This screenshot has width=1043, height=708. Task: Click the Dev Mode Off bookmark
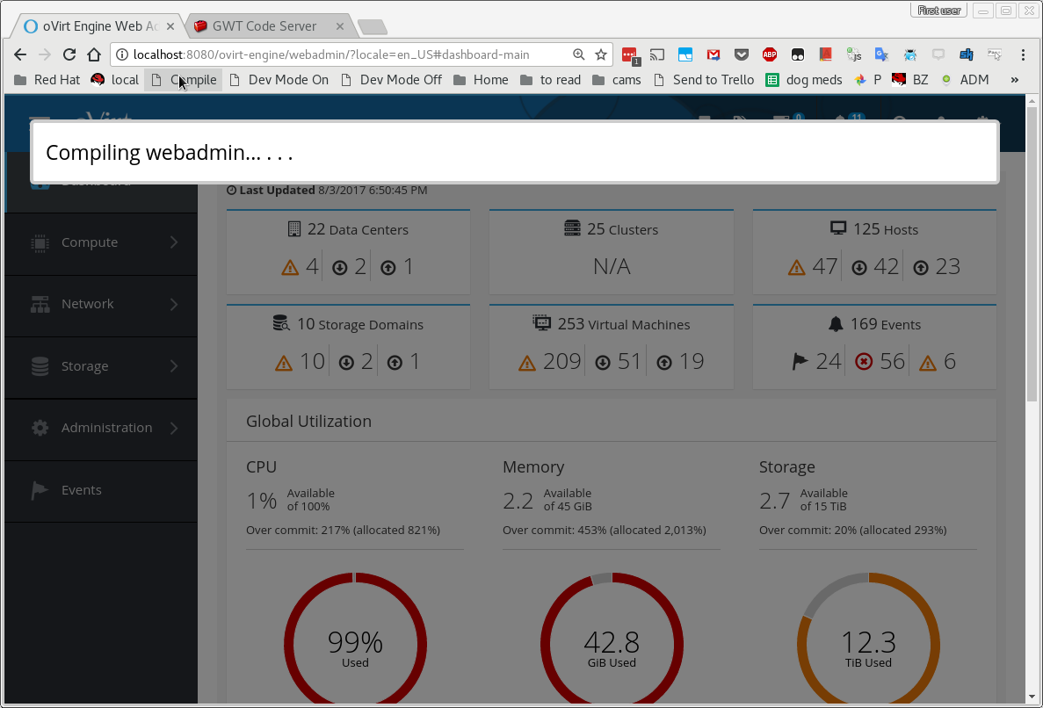(392, 80)
